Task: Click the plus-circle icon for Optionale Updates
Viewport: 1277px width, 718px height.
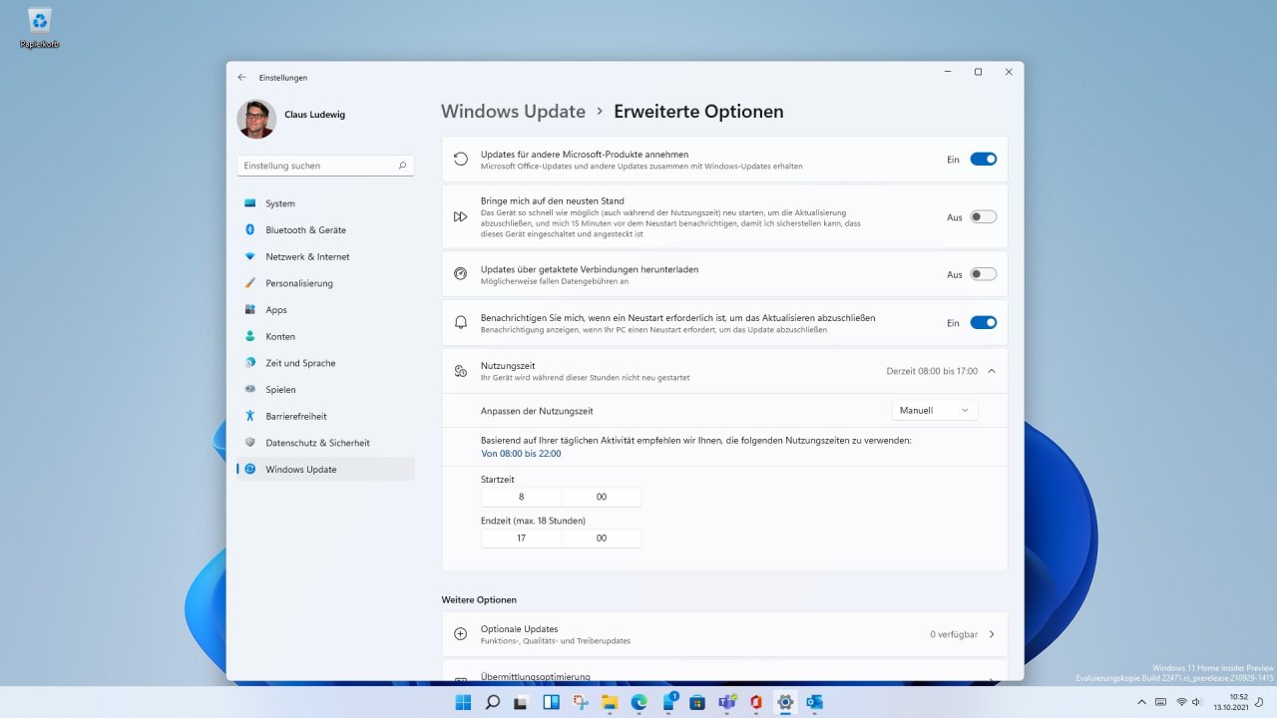Action: click(x=460, y=634)
